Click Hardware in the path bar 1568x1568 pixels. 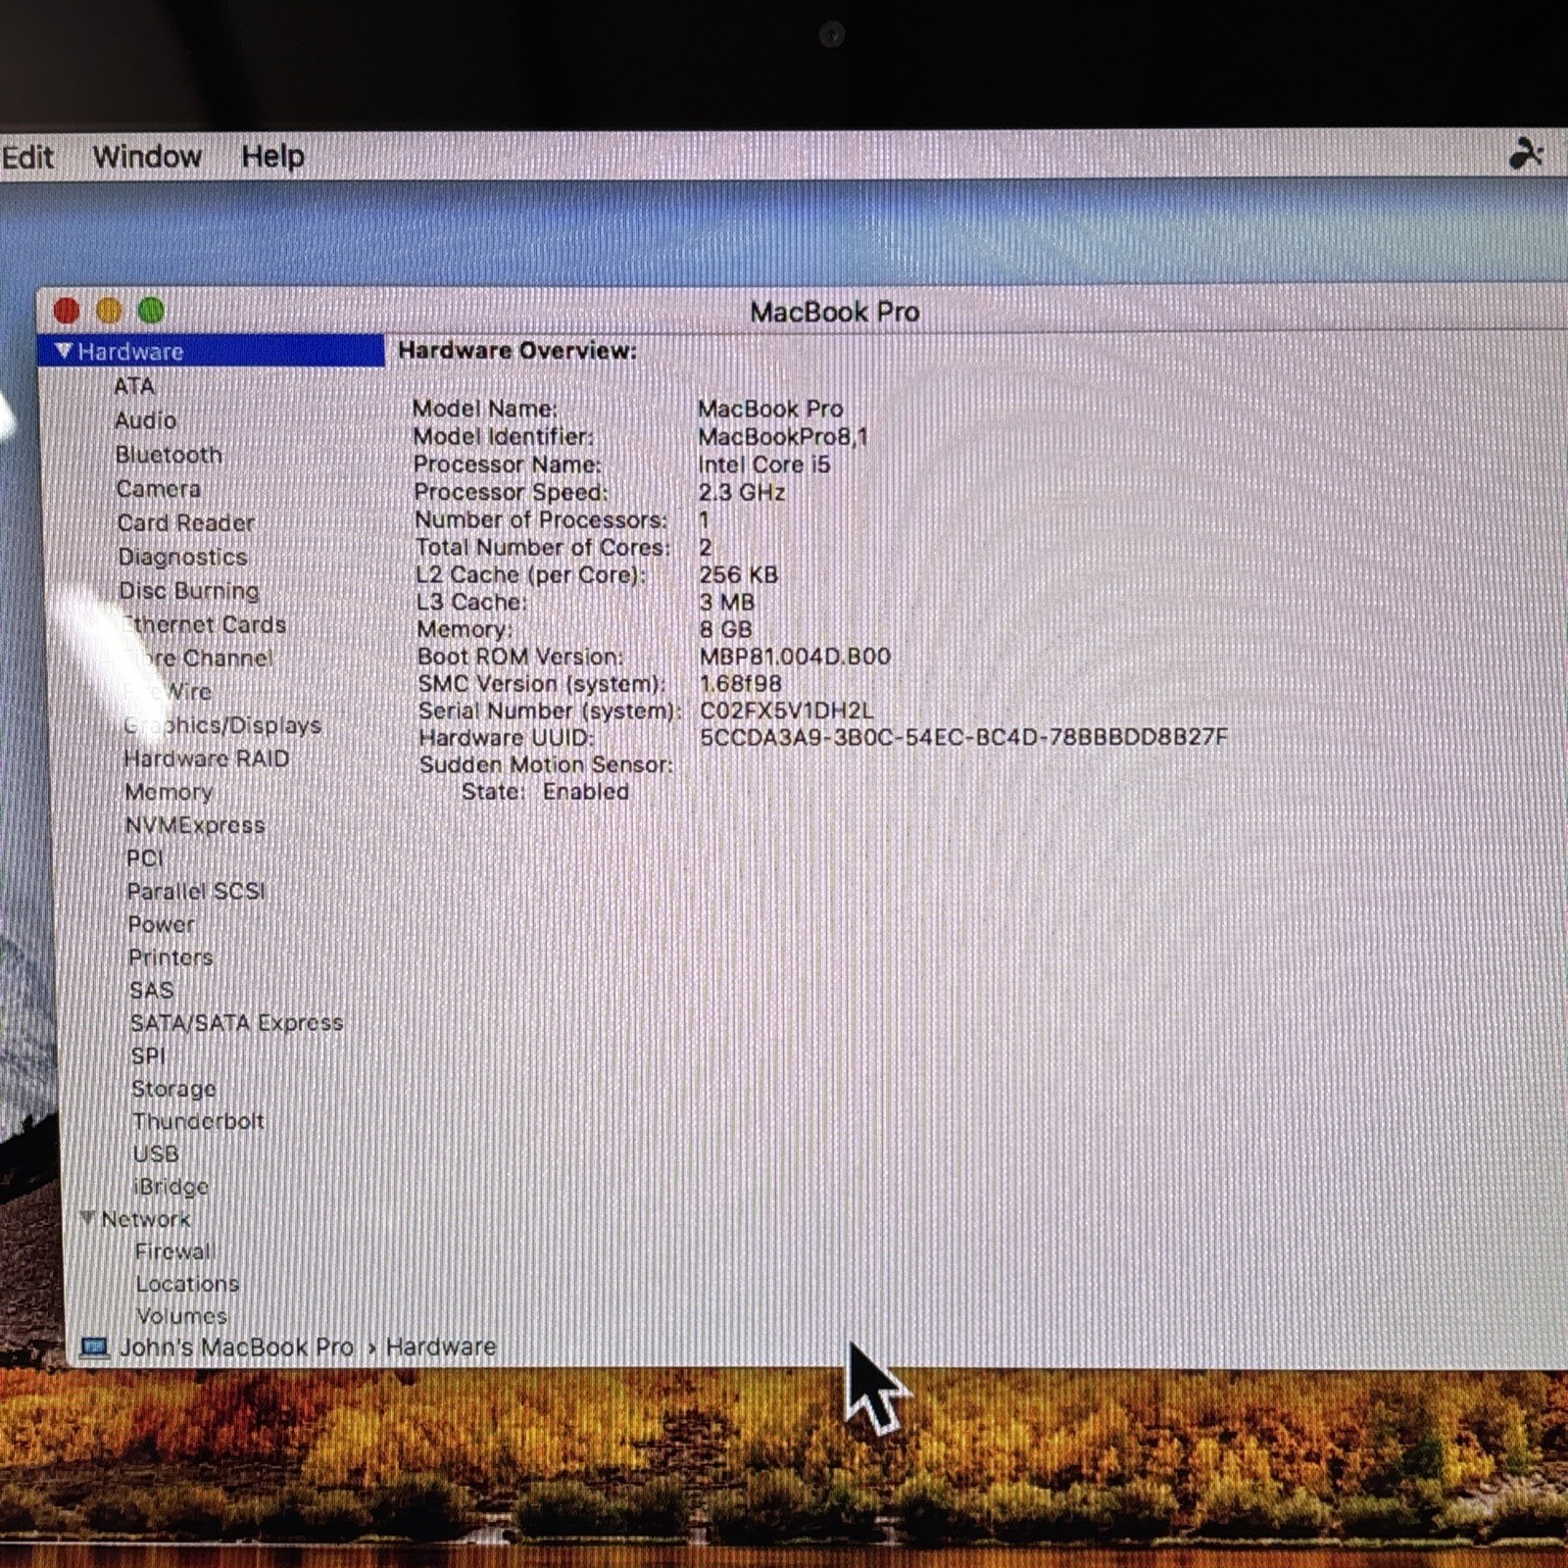point(441,1347)
